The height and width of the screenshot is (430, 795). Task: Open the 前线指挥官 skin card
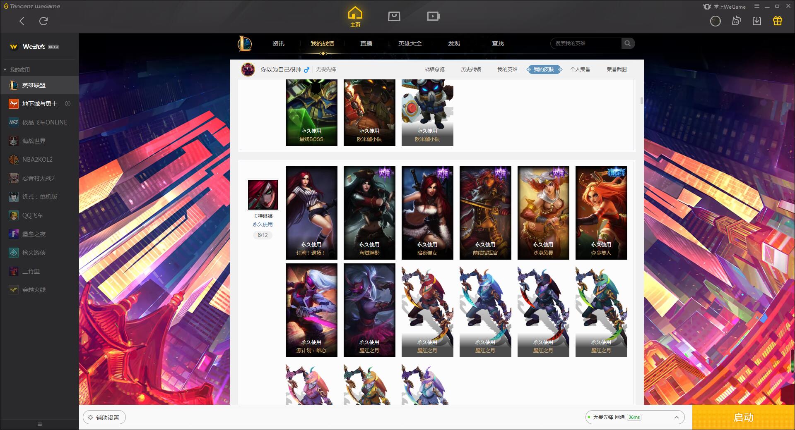tap(485, 213)
